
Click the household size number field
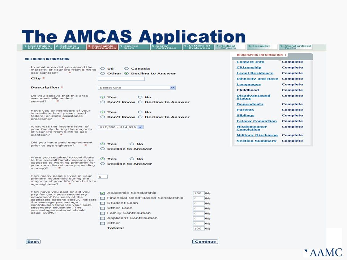coord(103,177)
